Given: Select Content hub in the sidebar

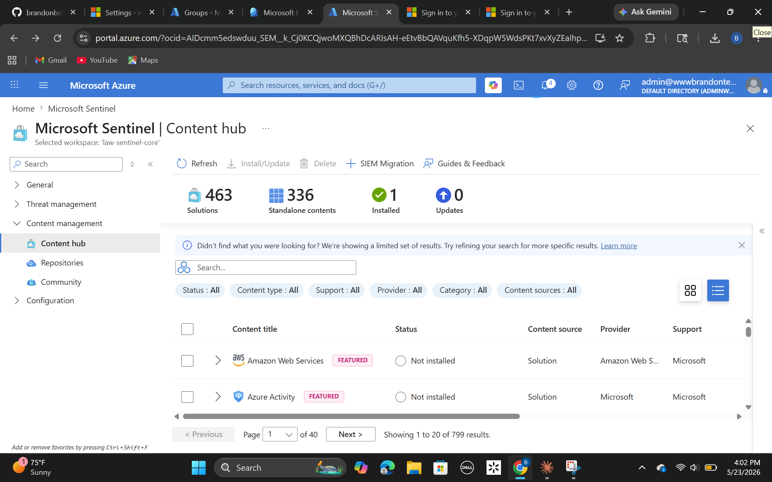Looking at the screenshot, I should 80,243.
